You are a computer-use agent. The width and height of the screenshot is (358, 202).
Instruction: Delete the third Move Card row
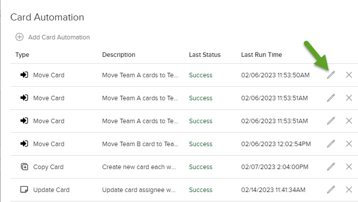point(349,121)
